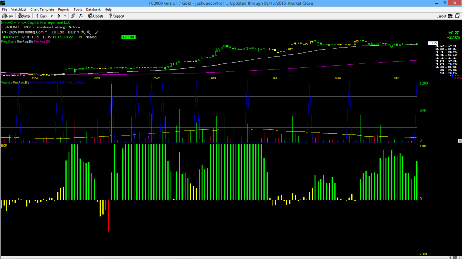The image size is (462, 259).
Task: Open the Chart Template menu
Action: click(42, 9)
